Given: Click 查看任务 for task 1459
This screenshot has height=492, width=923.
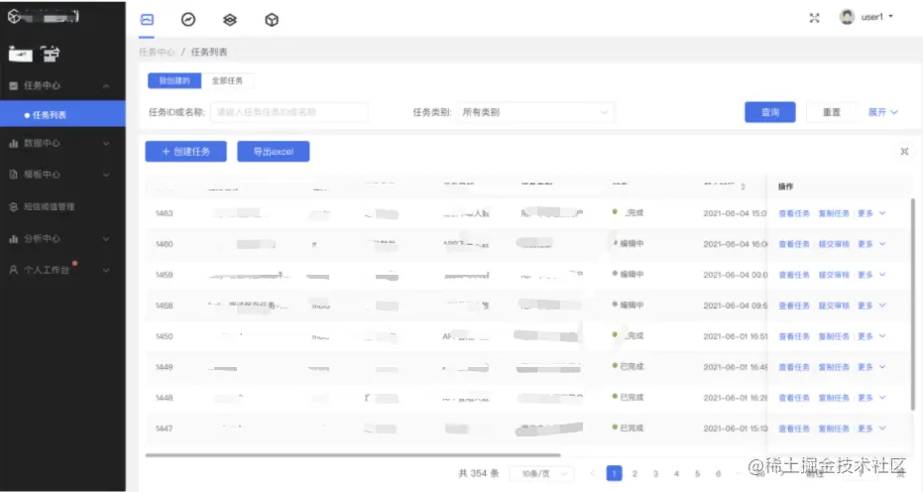Looking at the screenshot, I should (794, 275).
